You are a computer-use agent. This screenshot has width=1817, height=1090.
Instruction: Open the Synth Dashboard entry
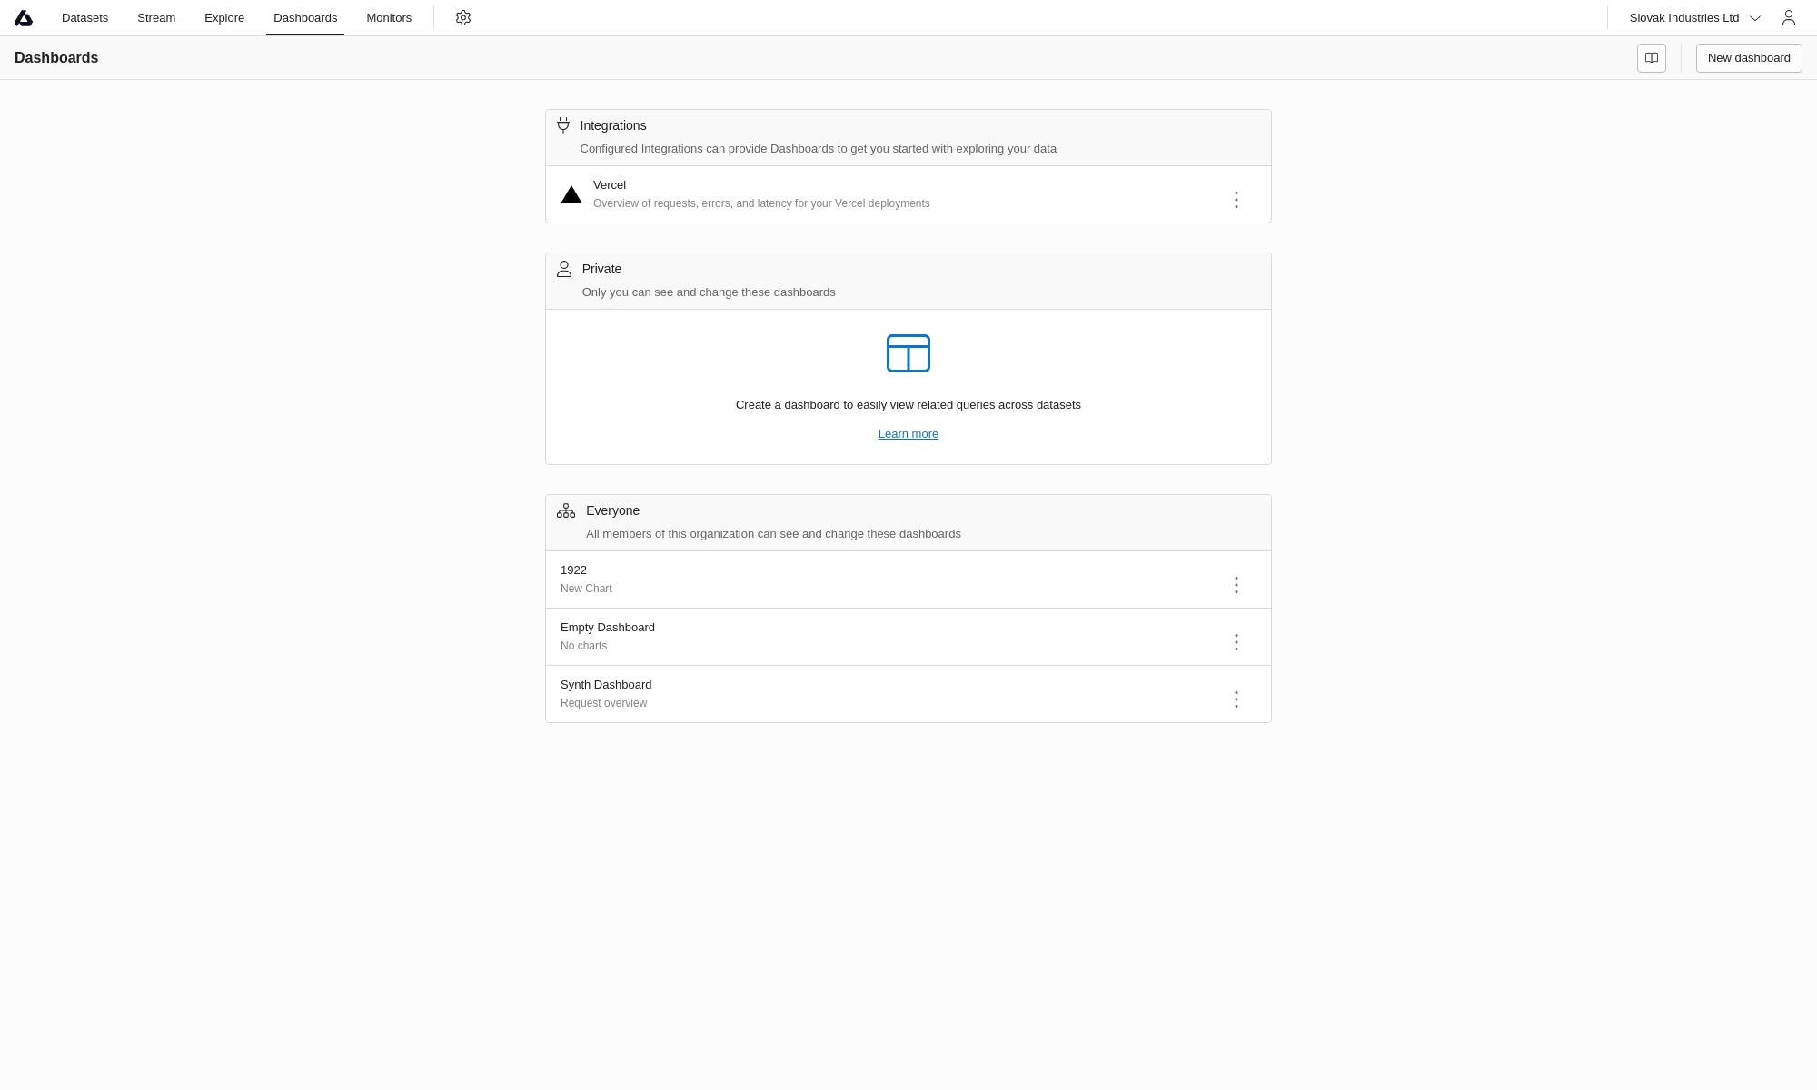[606, 685]
